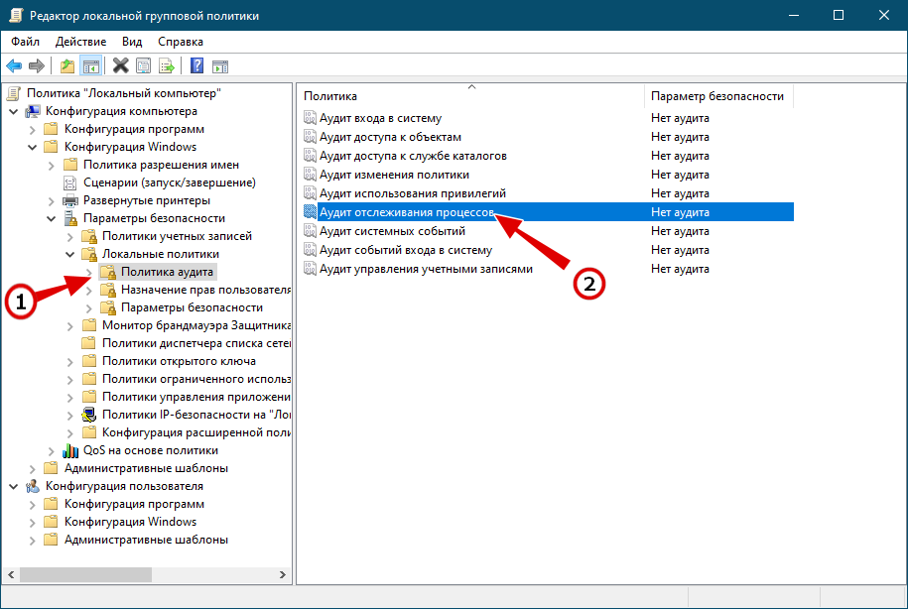Toggle the Show/Hide console tree icon
908x609 pixels.
(x=91, y=66)
